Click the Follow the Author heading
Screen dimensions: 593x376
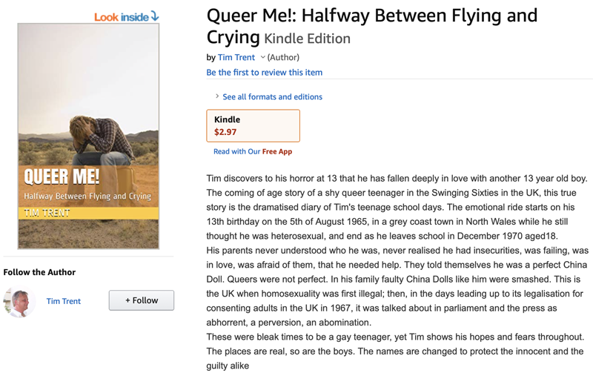pos(39,272)
